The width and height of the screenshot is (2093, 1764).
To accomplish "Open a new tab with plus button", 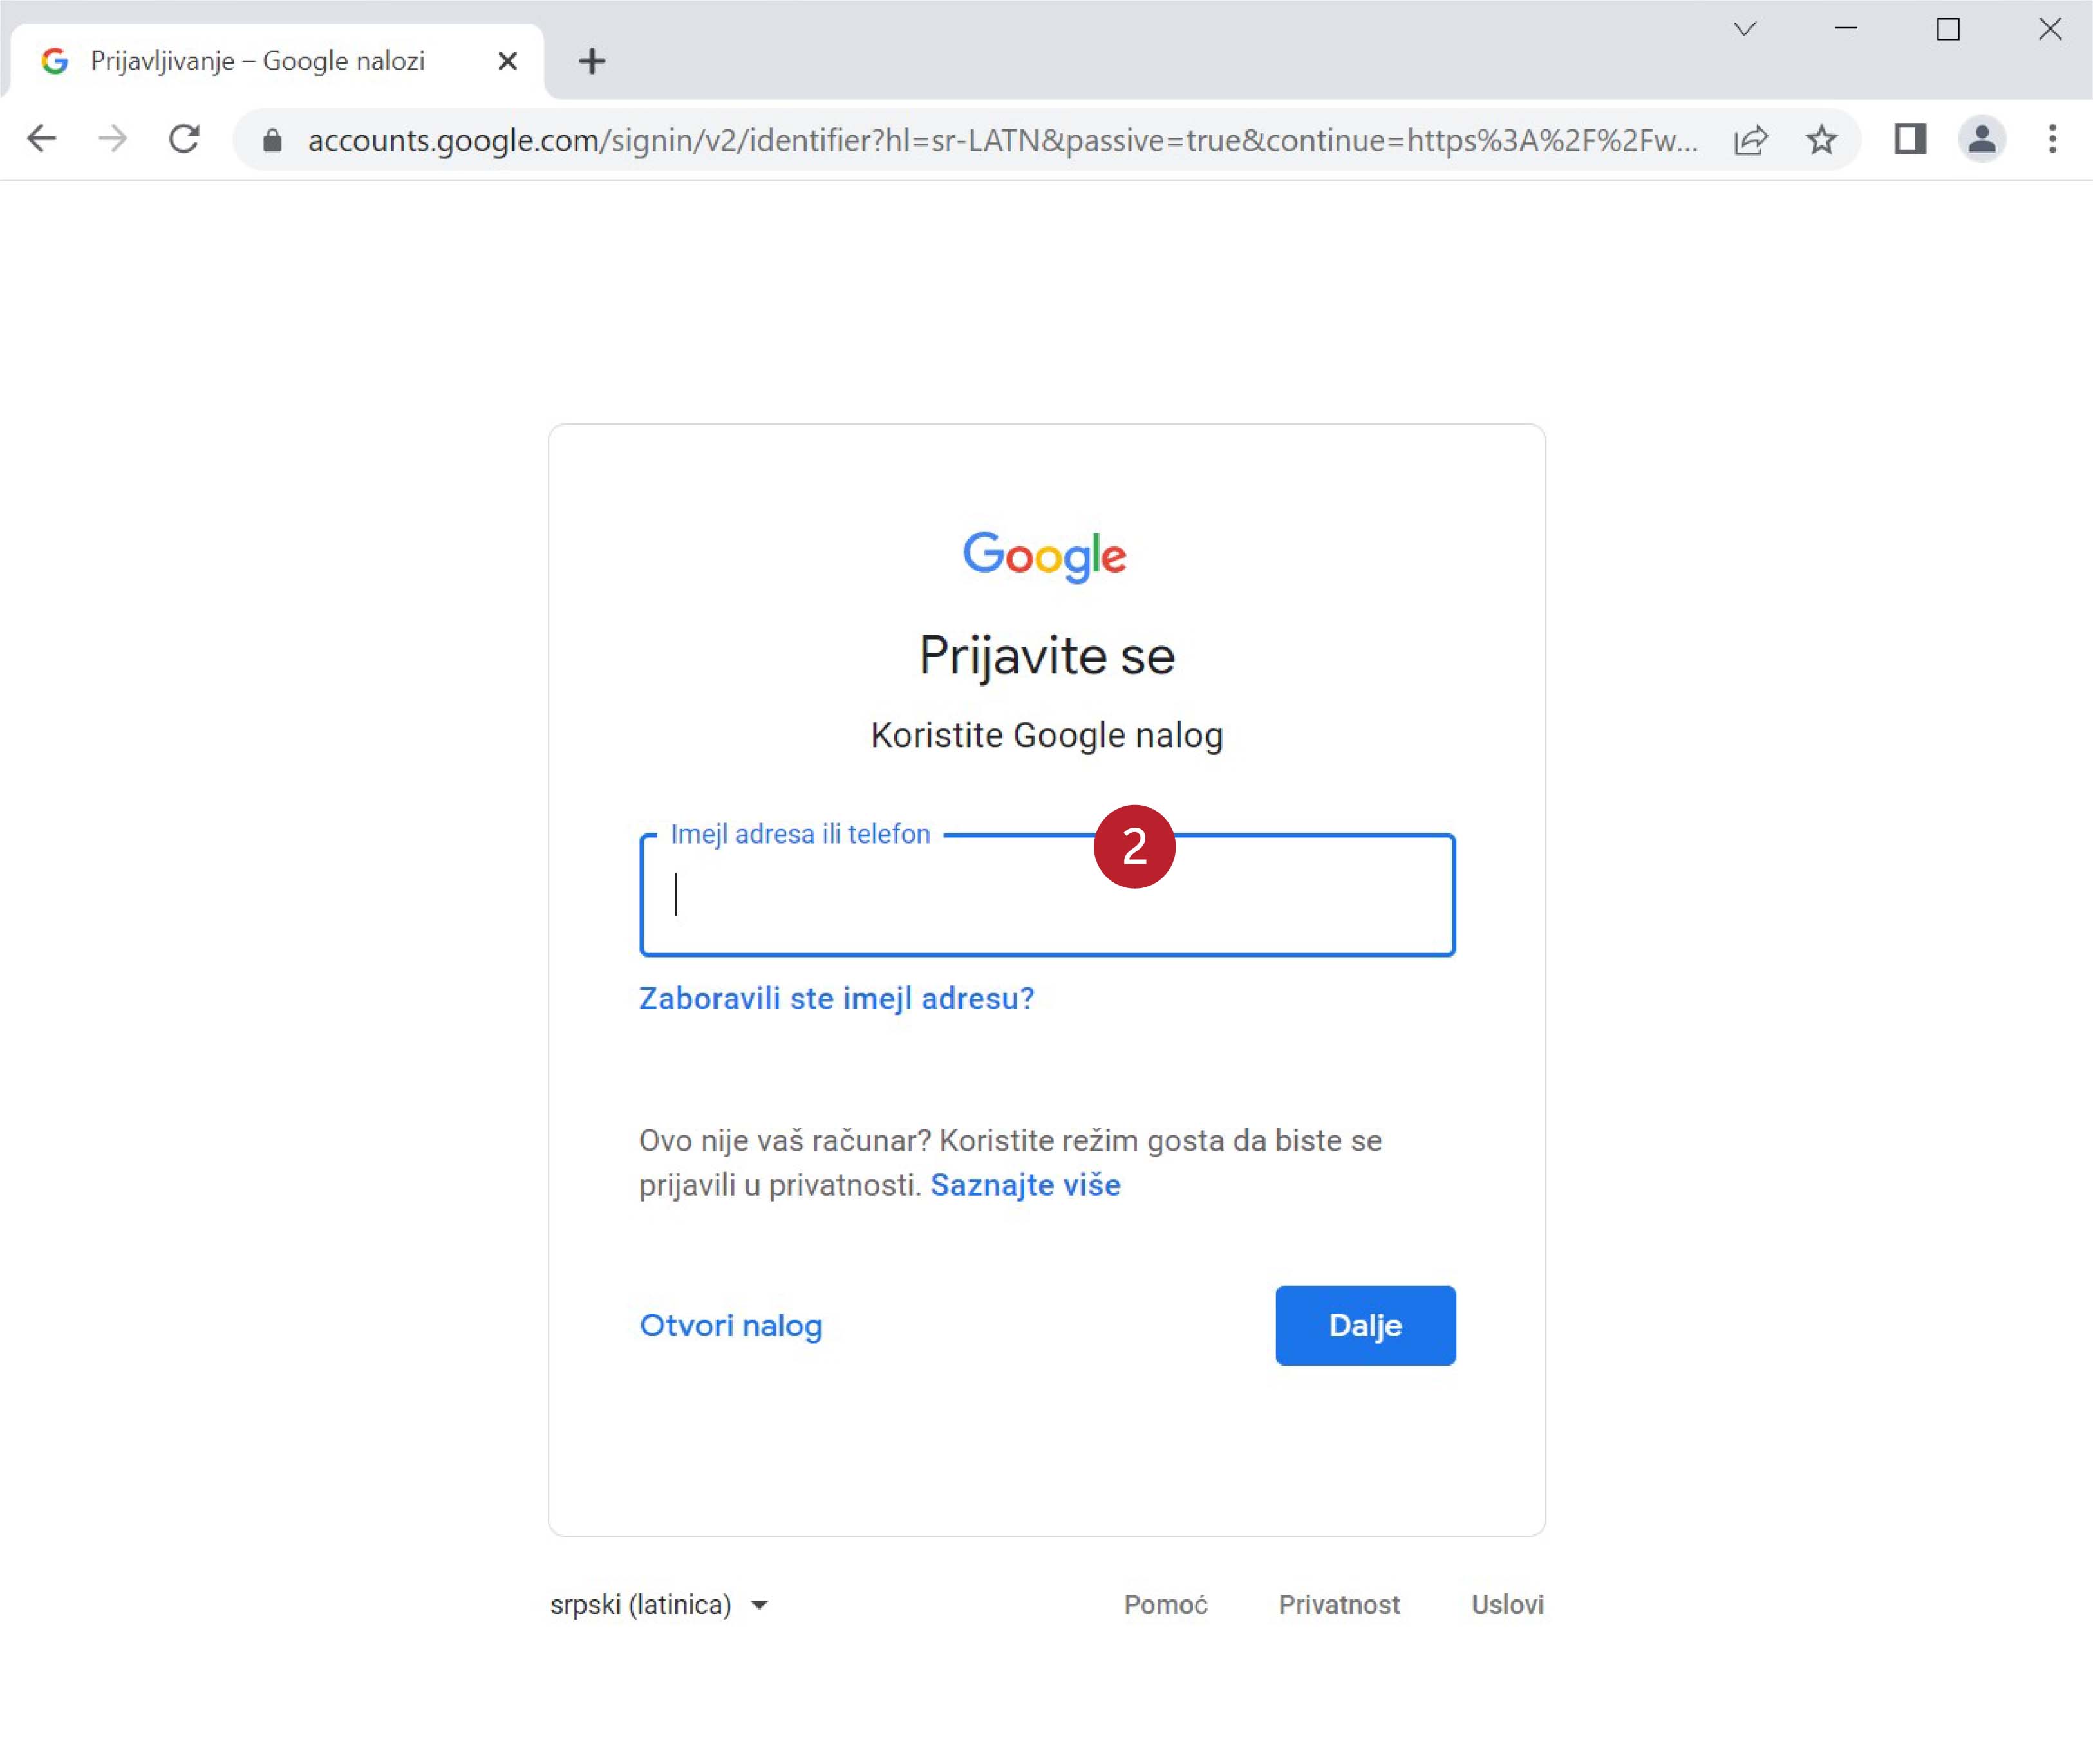I will click(x=592, y=61).
